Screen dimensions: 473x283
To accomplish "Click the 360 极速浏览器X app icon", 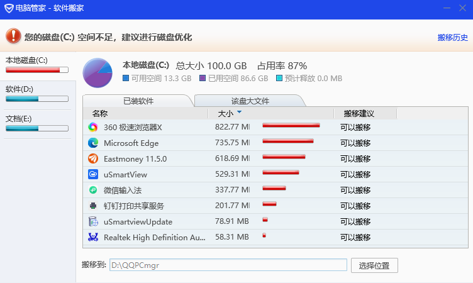I will pos(93,127).
